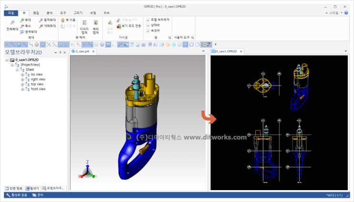Expand the front view tree node

(x=22, y=89)
